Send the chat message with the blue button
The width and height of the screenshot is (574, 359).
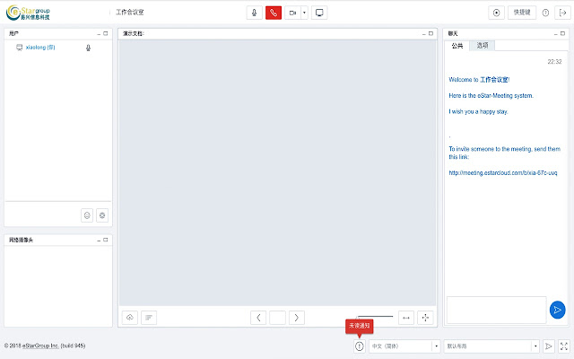pyautogui.click(x=558, y=310)
